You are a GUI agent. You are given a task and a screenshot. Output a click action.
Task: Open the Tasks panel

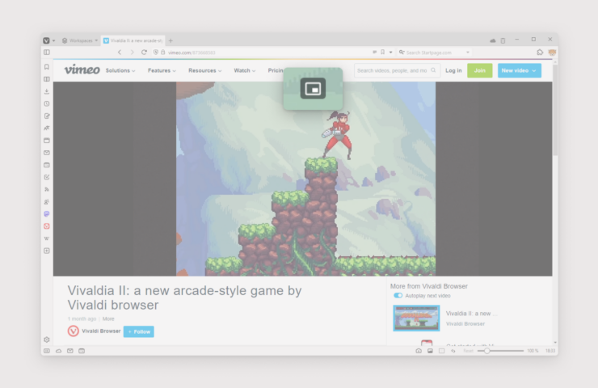tap(47, 177)
